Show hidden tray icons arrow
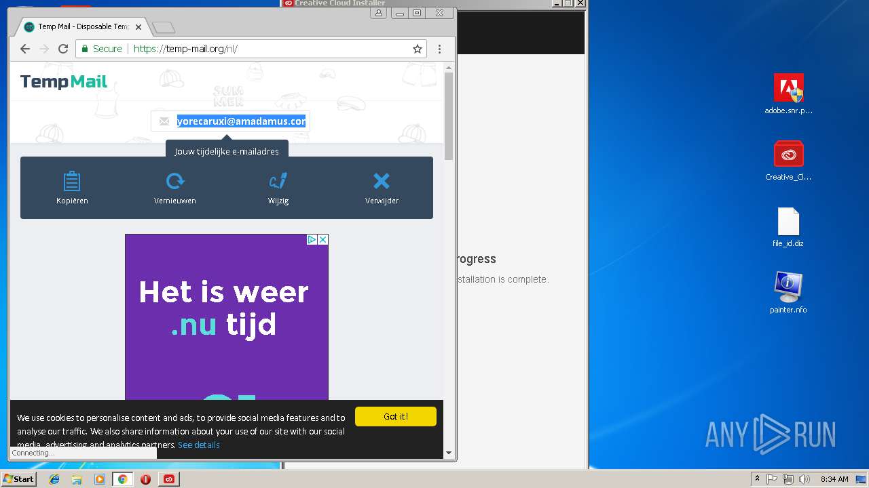 [x=757, y=479]
